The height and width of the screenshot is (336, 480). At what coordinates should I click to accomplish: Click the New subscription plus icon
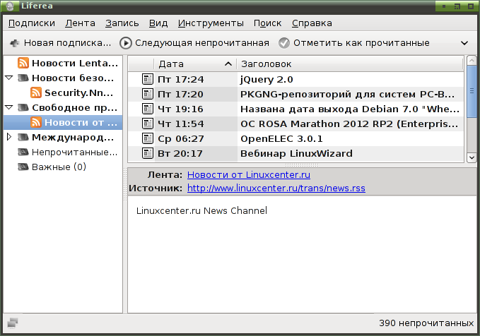14,43
